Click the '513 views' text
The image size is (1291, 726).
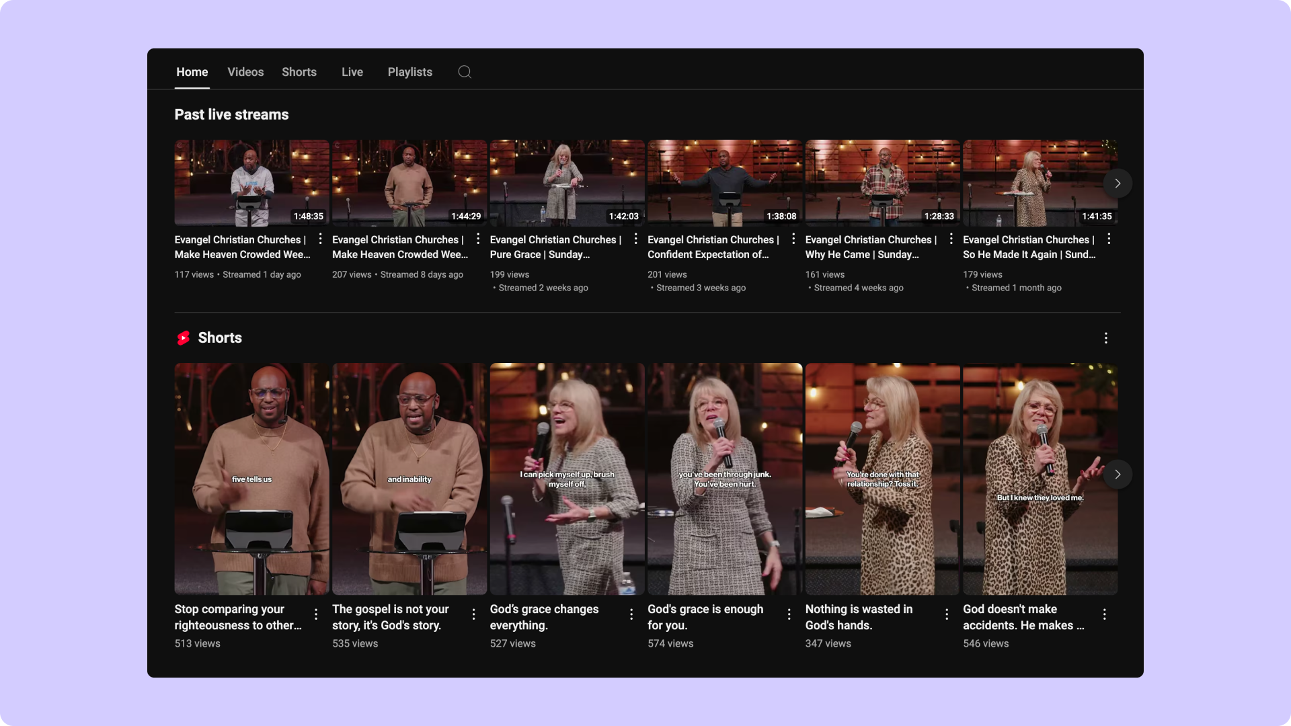(x=198, y=643)
